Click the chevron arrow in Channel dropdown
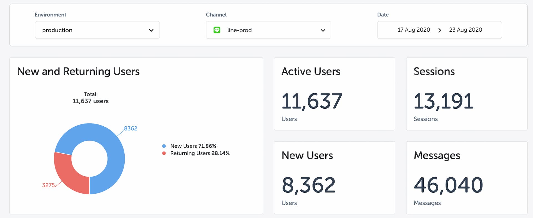Screen dimensions: 533x218 click(323, 30)
